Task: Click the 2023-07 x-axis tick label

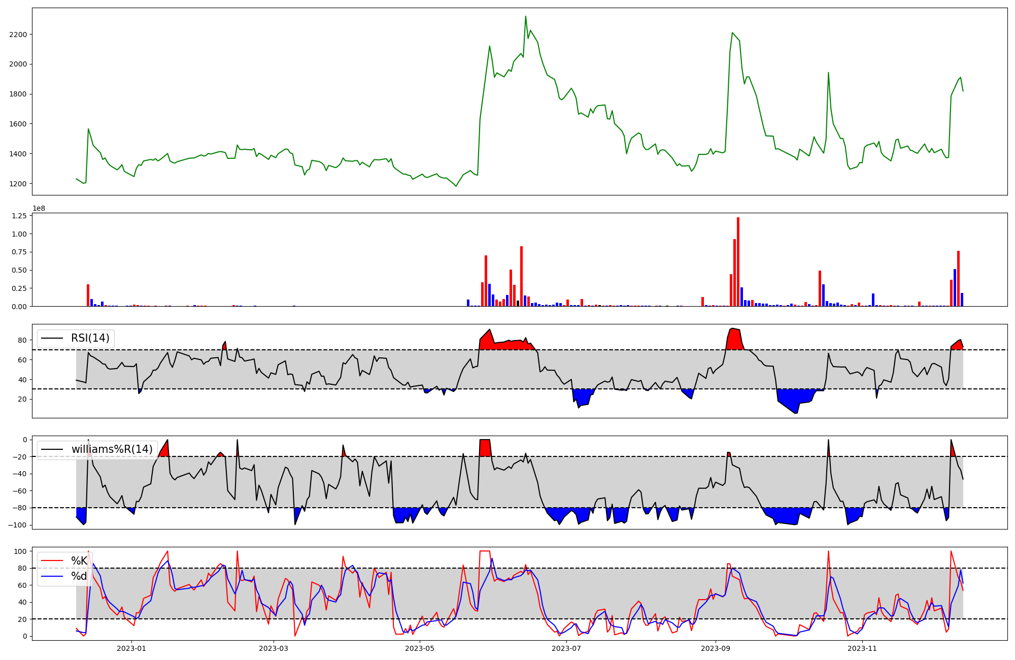Action: pos(566,648)
